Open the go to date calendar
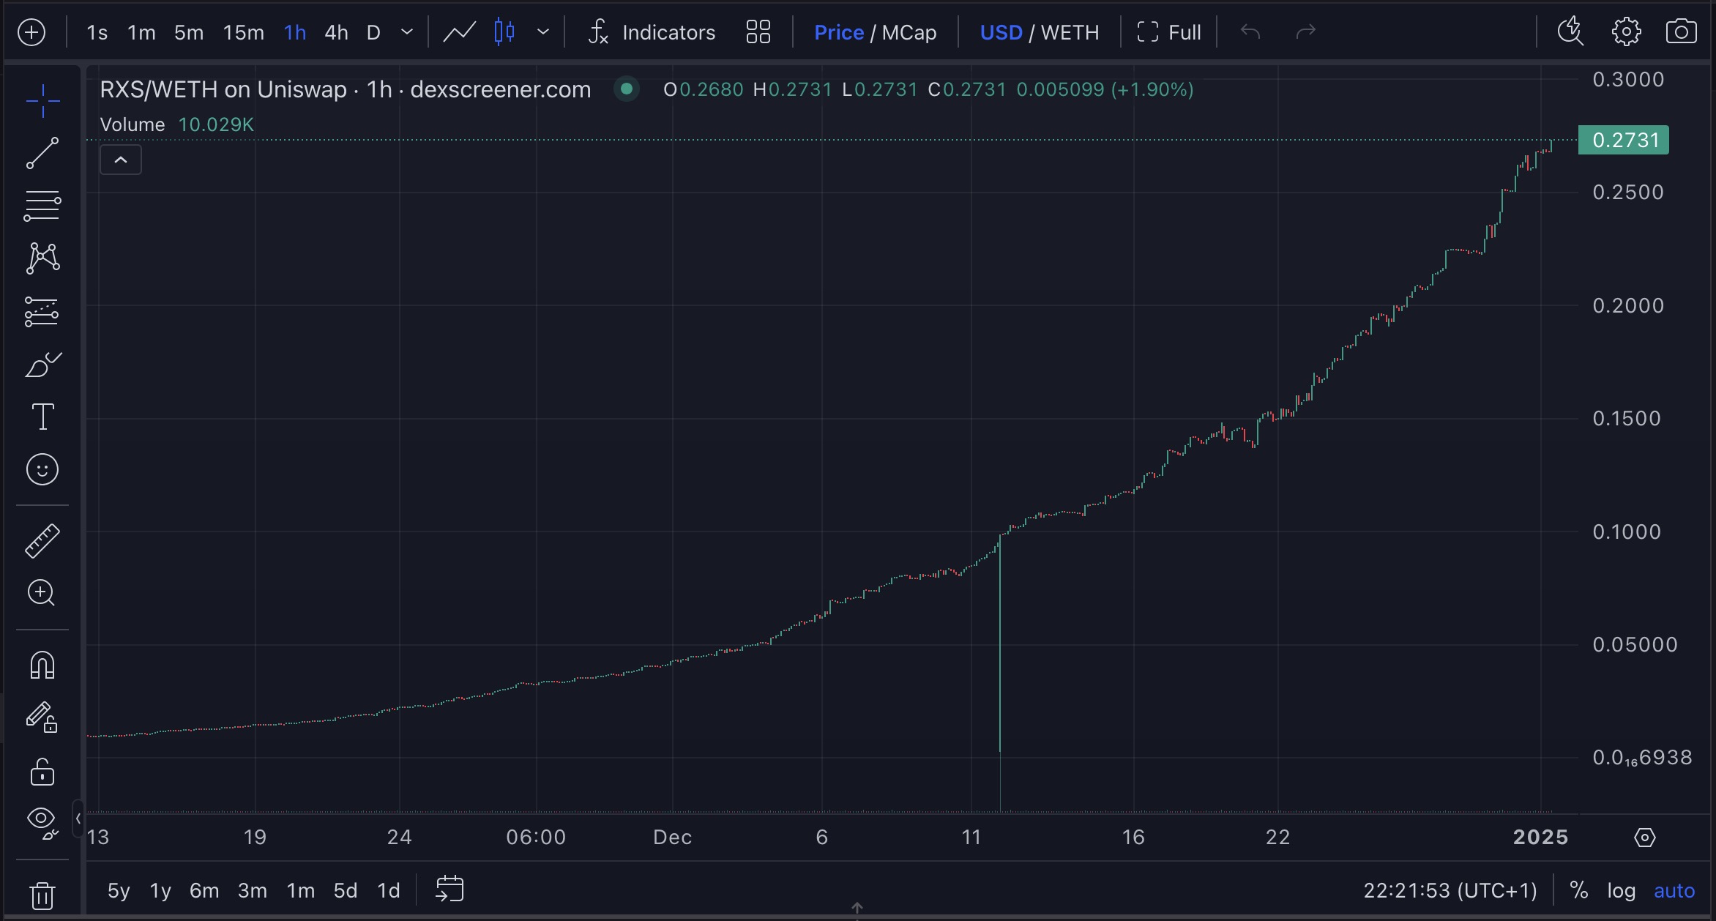 (x=449, y=890)
